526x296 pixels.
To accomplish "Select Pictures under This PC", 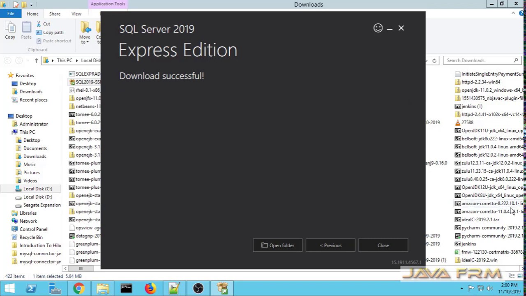I will tap(31, 173).
